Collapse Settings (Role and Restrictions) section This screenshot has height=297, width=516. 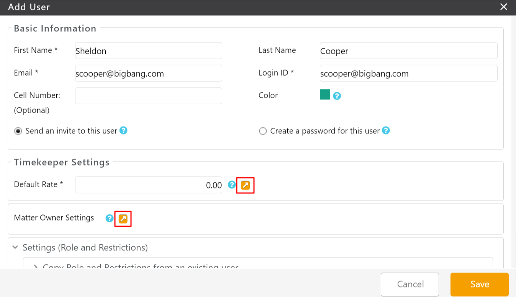click(15, 248)
